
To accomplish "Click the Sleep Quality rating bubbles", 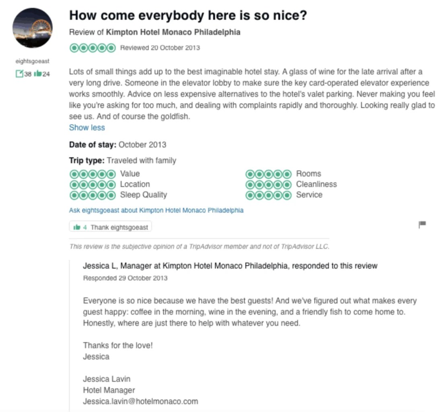I will point(92,195).
